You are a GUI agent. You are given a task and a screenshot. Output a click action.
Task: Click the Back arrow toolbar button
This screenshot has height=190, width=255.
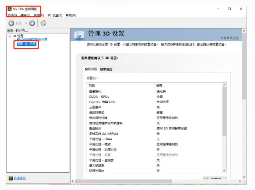(11, 23)
